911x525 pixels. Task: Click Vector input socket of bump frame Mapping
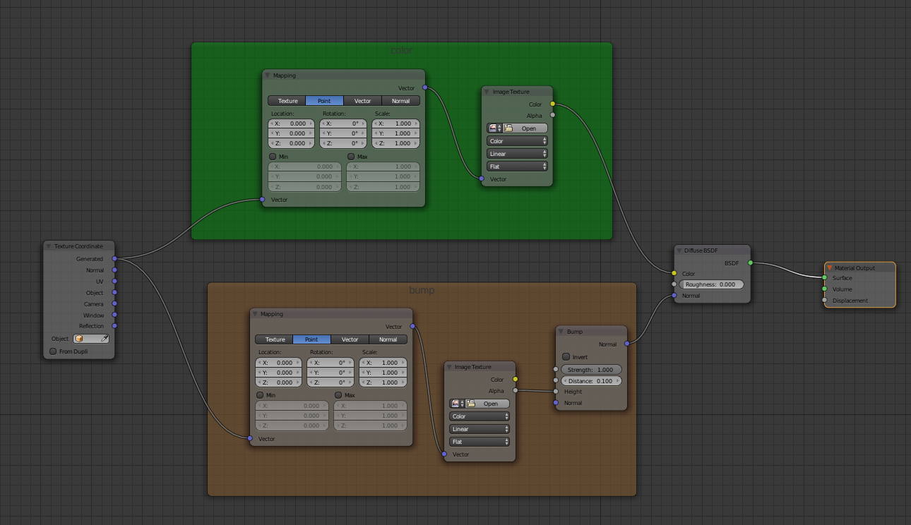(250, 439)
